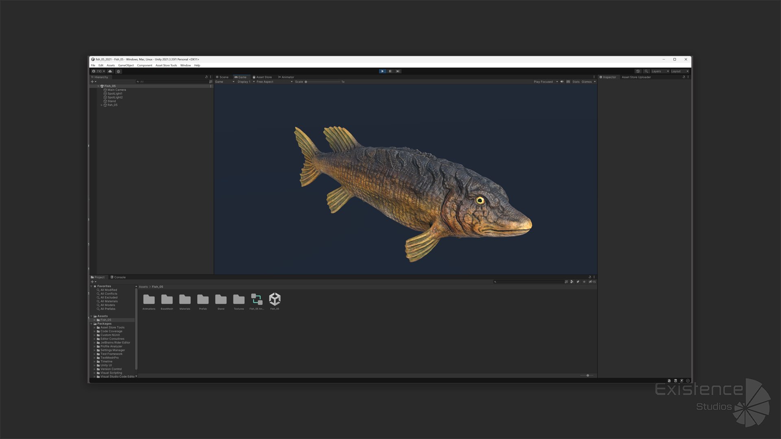The width and height of the screenshot is (781, 439).
Task: Open Game view three-dot options menu
Action: click(594, 77)
